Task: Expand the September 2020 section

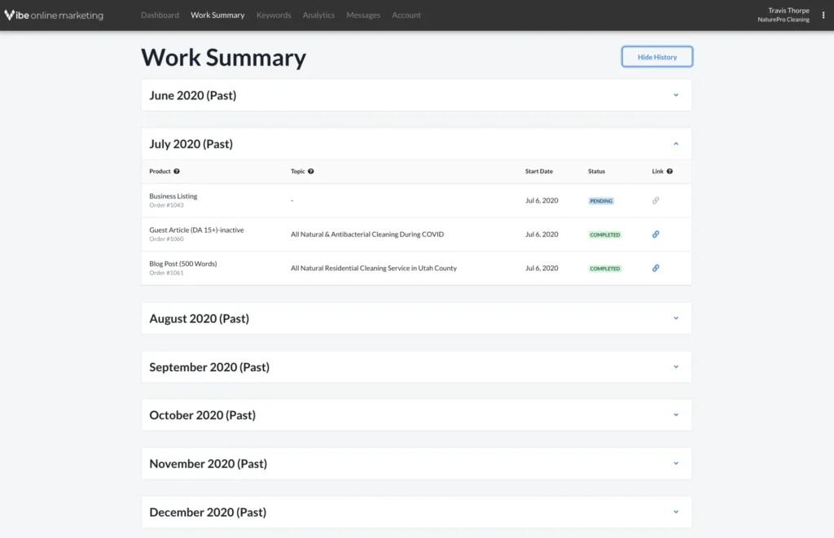Action: (676, 367)
